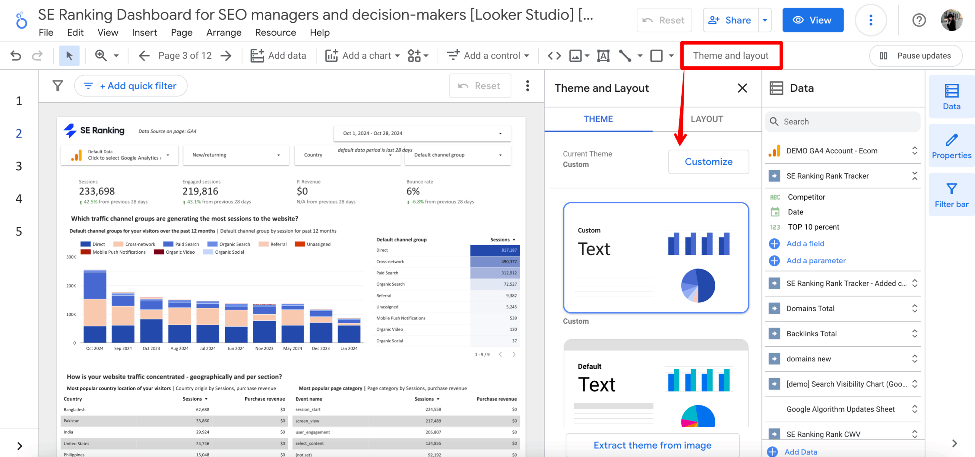Viewport: 975px width, 457px height.
Task: Click the Customize button
Action: coord(708,161)
